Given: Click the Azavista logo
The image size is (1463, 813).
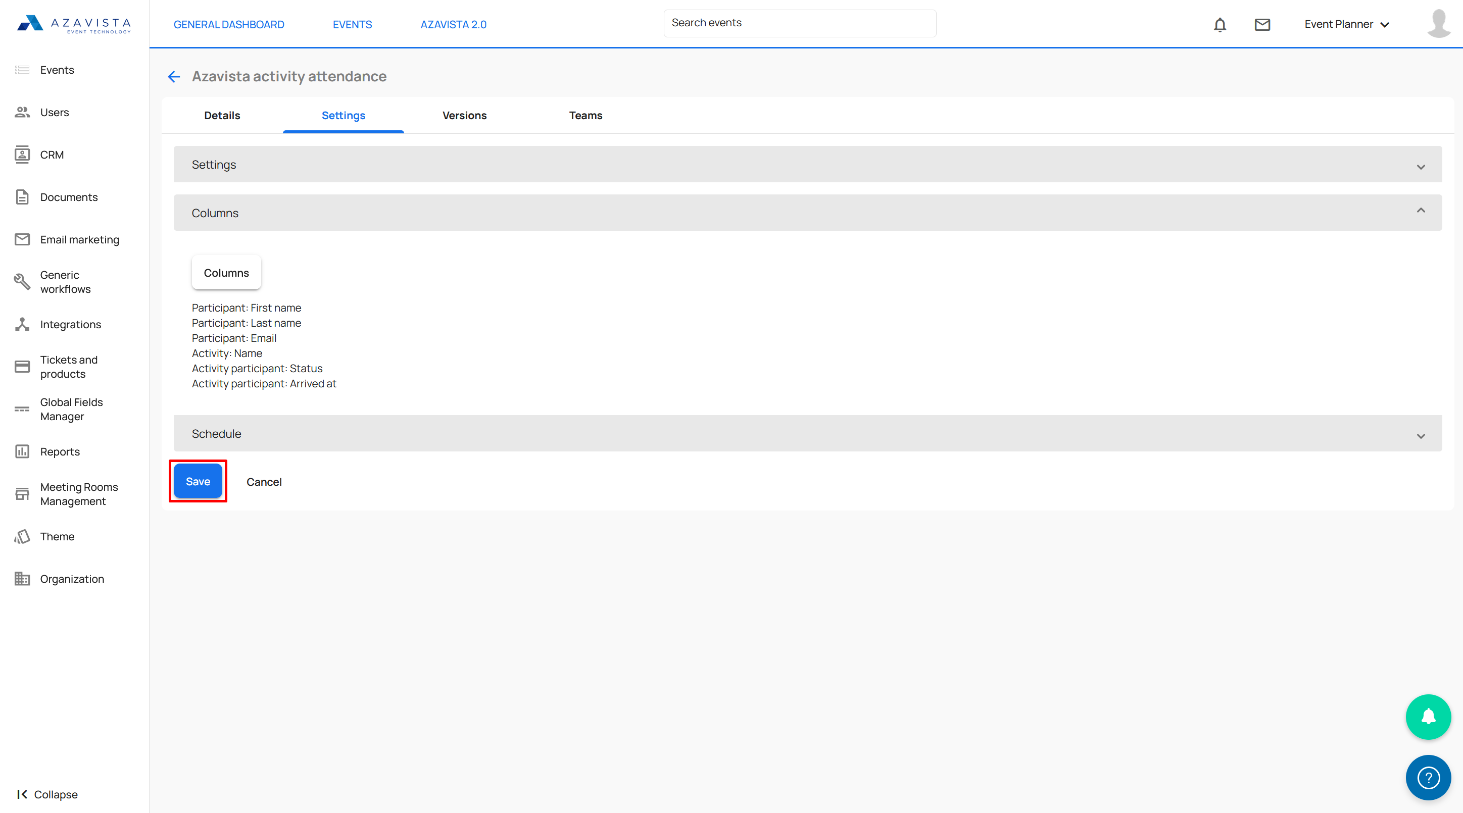Looking at the screenshot, I should pyautogui.click(x=74, y=24).
